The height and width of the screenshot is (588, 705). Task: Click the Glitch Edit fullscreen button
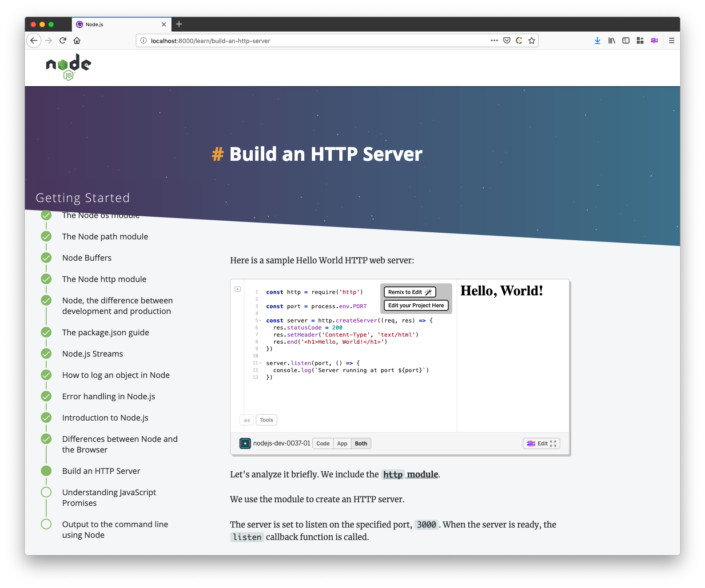[x=541, y=443]
